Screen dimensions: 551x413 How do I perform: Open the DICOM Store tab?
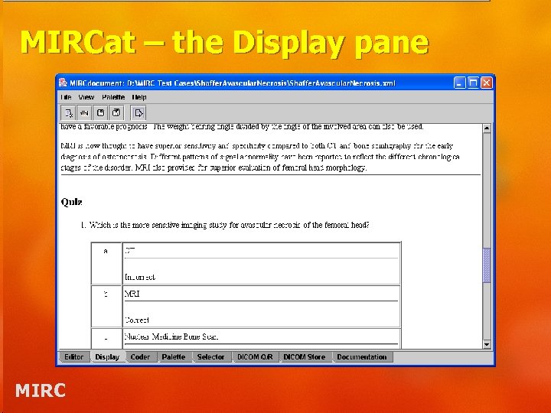click(305, 357)
